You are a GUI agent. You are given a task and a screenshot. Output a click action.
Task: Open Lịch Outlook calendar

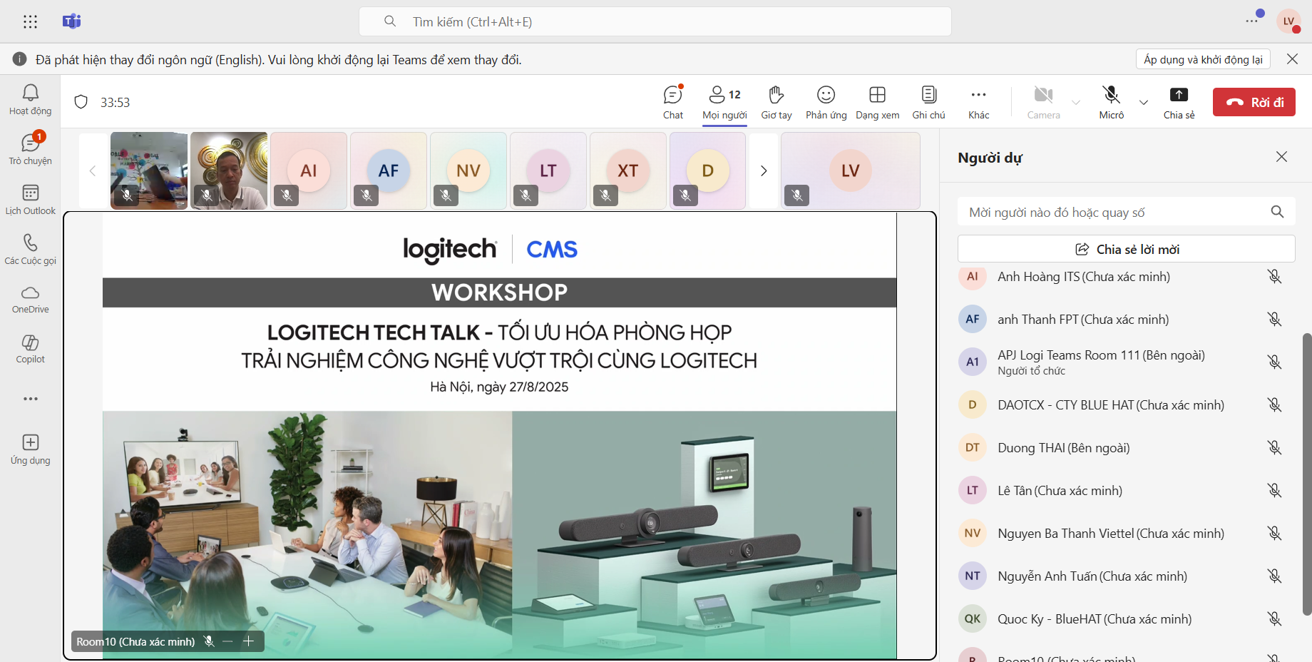click(30, 200)
